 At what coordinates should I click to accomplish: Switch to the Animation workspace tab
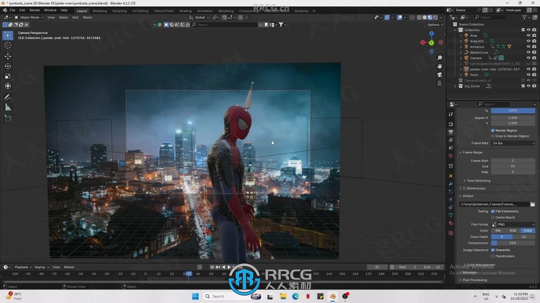point(205,11)
